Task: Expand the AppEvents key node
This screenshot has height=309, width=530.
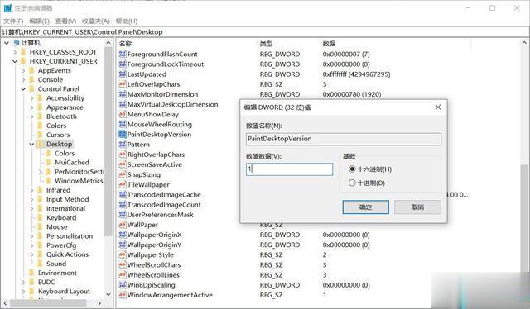Action: coord(23,70)
